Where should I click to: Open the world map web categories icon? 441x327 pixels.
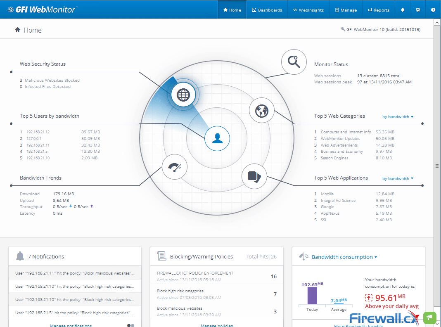(x=261, y=111)
